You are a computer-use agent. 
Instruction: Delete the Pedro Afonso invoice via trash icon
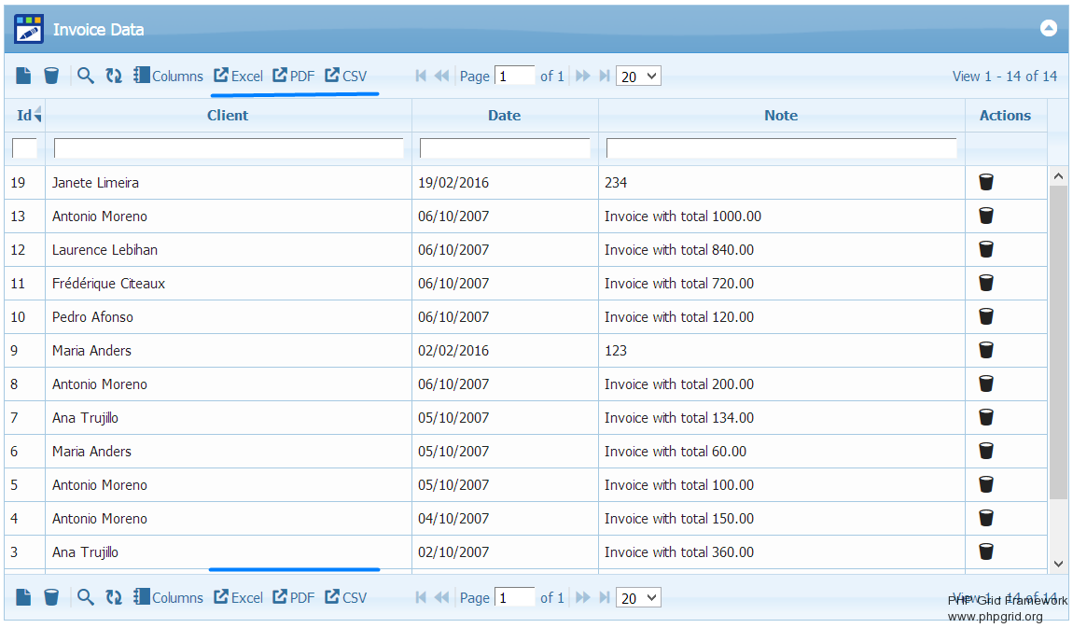pyautogui.click(x=986, y=316)
